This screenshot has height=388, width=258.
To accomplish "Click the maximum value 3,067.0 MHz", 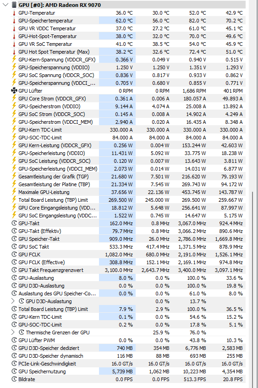I will (192, 223).
